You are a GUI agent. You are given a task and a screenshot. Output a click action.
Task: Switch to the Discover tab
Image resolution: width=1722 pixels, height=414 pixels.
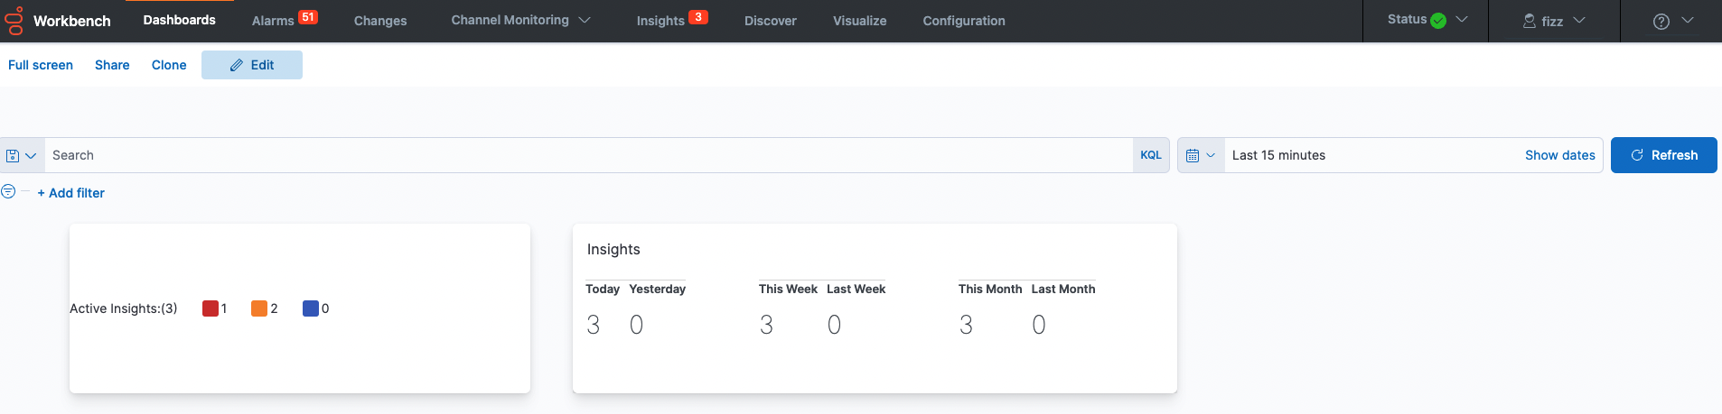click(x=771, y=21)
